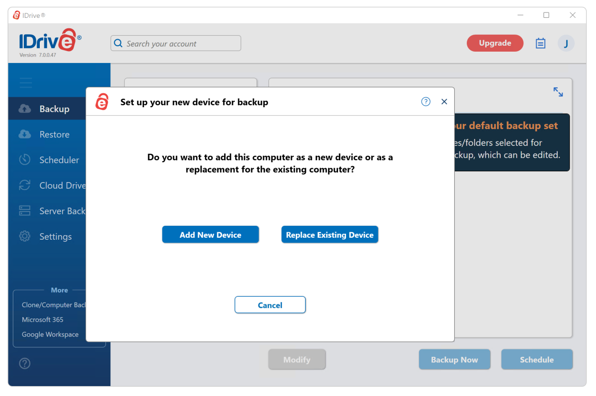Click the red Upgrade button
This screenshot has width=596, height=396.
(x=495, y=43)
